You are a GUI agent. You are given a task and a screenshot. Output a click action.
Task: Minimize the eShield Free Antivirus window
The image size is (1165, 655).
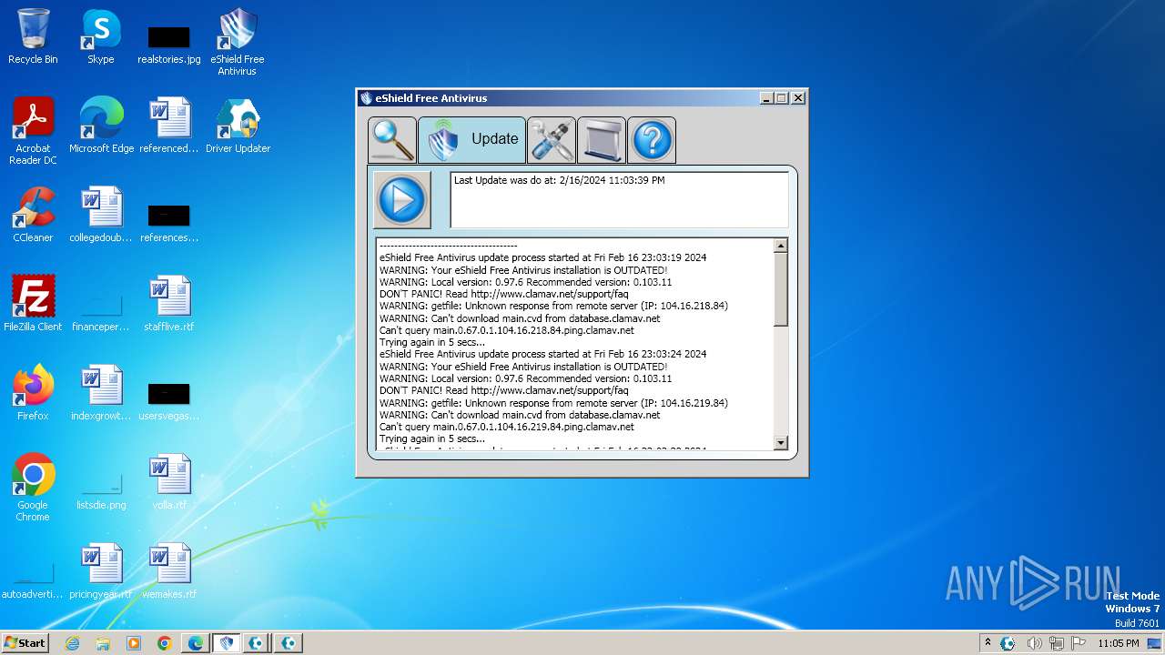(765, 98)
